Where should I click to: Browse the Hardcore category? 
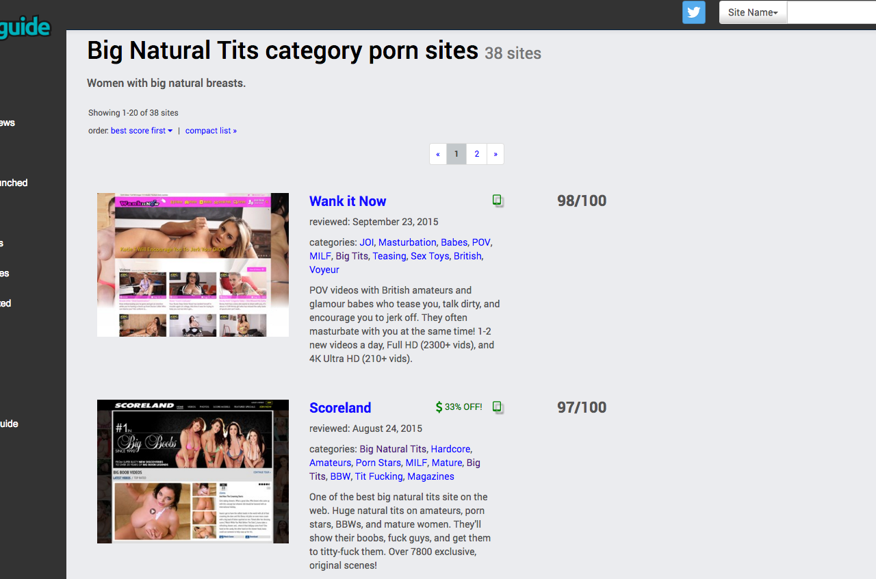click(x=450, y=449)
